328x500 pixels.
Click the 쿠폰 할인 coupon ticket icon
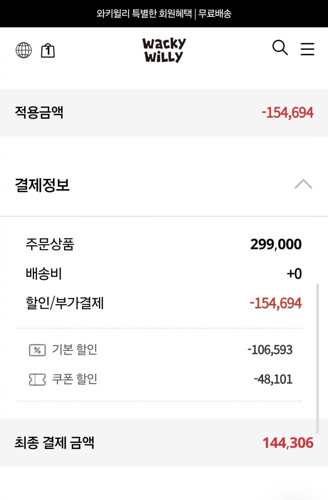coord(37,379)
